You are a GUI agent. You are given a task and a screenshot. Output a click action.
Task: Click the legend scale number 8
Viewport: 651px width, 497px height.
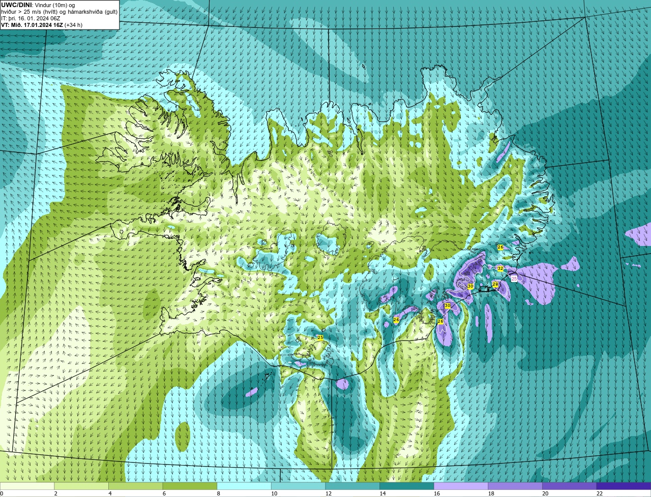219,493
